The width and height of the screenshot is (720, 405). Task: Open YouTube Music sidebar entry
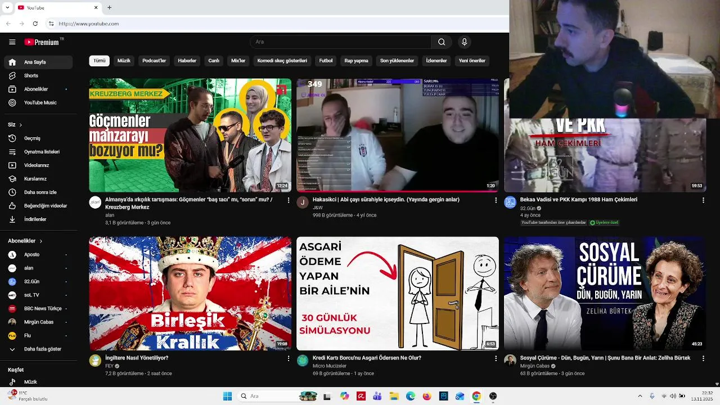[38, 102]
